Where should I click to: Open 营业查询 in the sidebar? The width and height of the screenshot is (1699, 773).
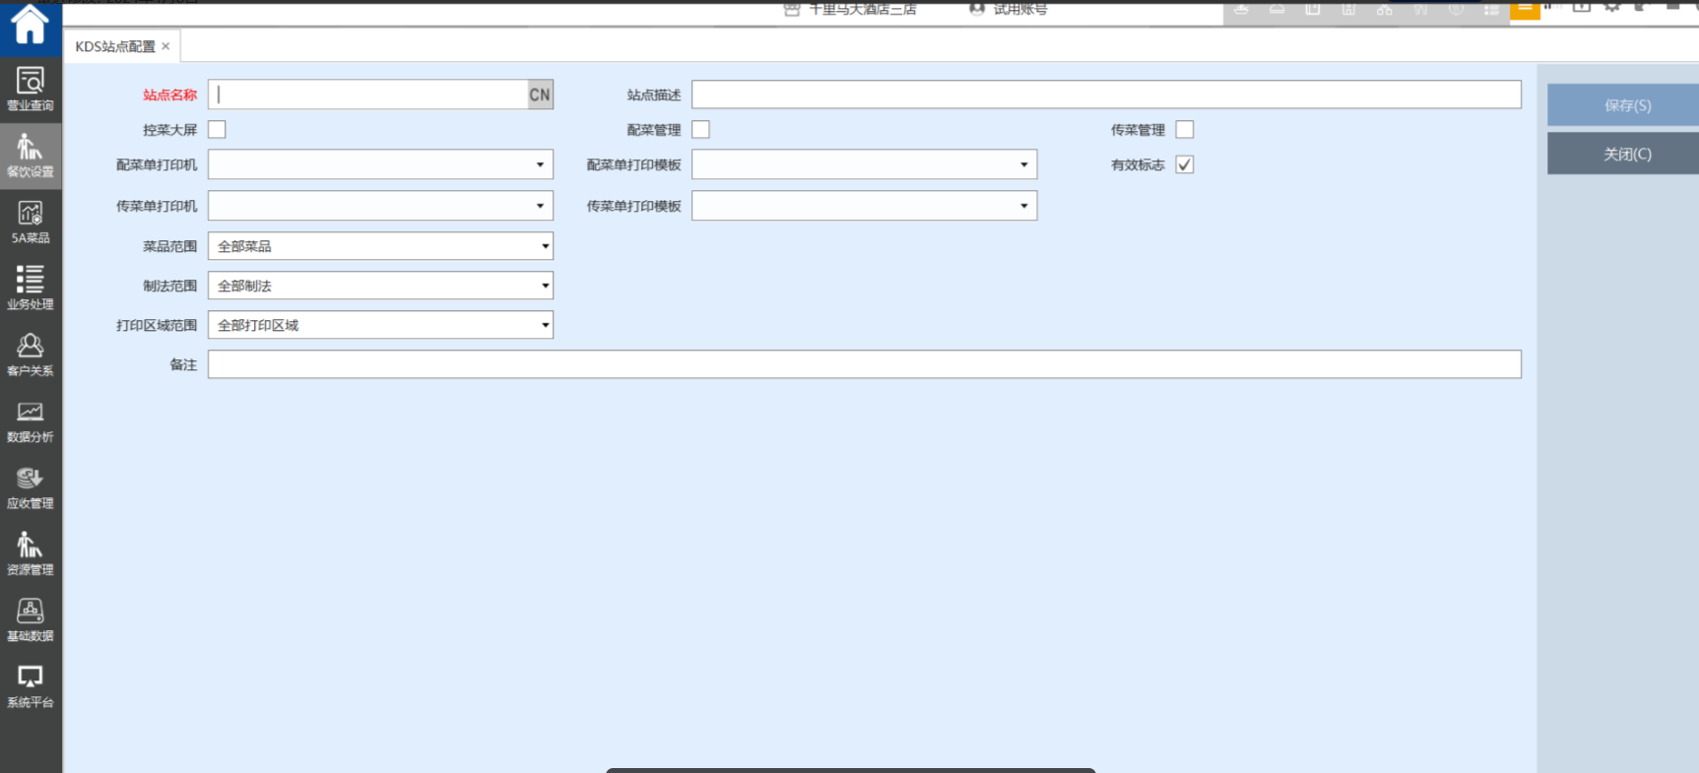[31, 89]
